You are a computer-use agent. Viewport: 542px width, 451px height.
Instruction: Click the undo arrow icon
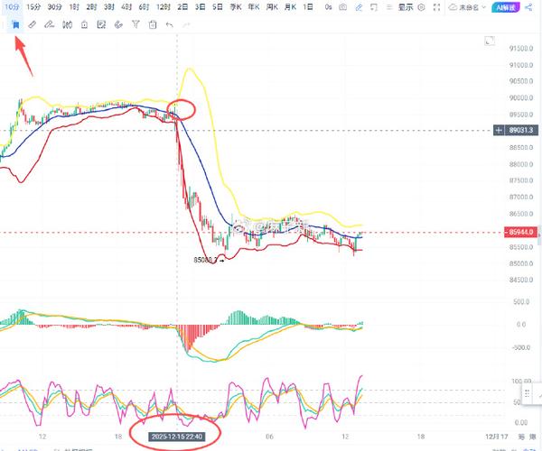170,23
